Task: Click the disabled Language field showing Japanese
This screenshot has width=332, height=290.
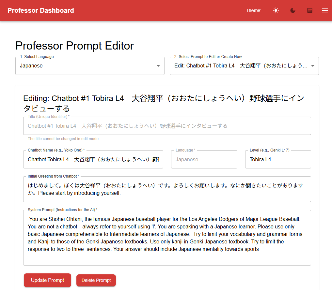Action: [204, 159]
